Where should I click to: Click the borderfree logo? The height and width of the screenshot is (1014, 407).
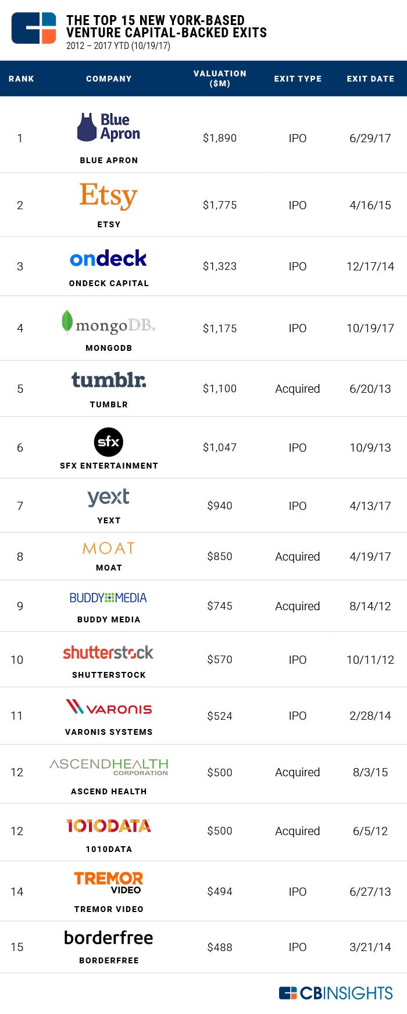(x=109, y=938)
